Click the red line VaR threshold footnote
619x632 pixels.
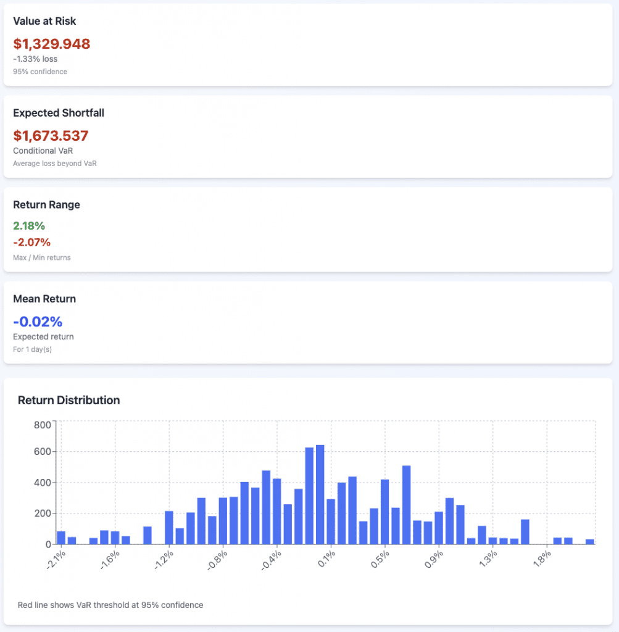point(110,605)
